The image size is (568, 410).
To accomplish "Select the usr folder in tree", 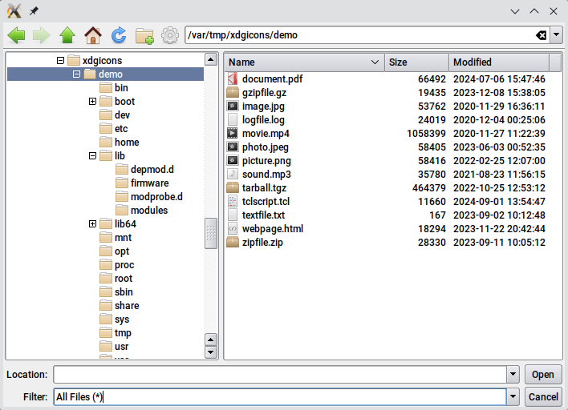I will point(114,347).
